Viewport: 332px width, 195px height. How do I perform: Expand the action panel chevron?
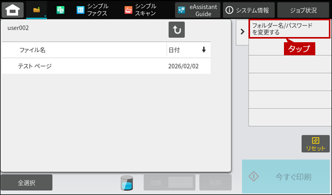[242, 32]
